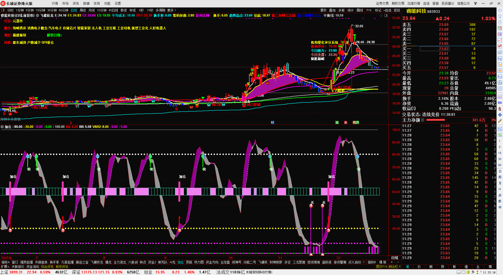Open the candlestick chart view icon
This screenshot has width=503, height=275.
[500, 46]
